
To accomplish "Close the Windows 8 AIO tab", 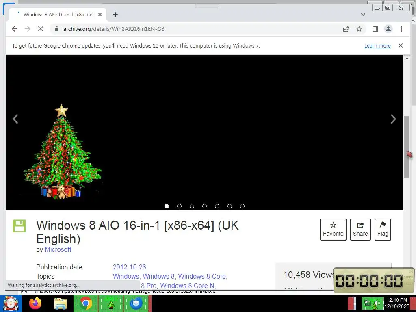I will [100, 15].
